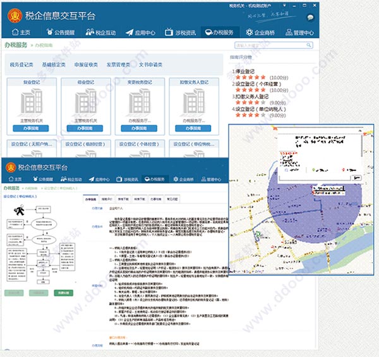
Task: Click star rating under 1.停业登记
Action: (x=250, y=77)
